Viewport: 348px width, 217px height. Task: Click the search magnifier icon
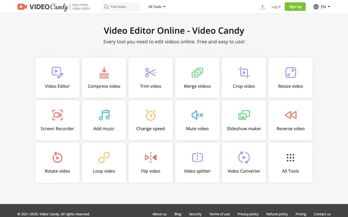[x=106, y=7]
